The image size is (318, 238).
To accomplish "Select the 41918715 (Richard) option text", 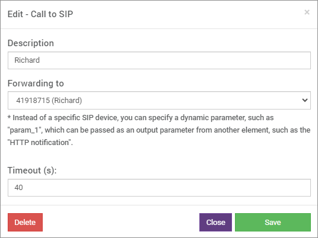I will [49, 101].
